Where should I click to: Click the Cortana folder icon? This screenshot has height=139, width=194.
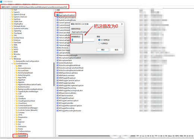(17, 113)
